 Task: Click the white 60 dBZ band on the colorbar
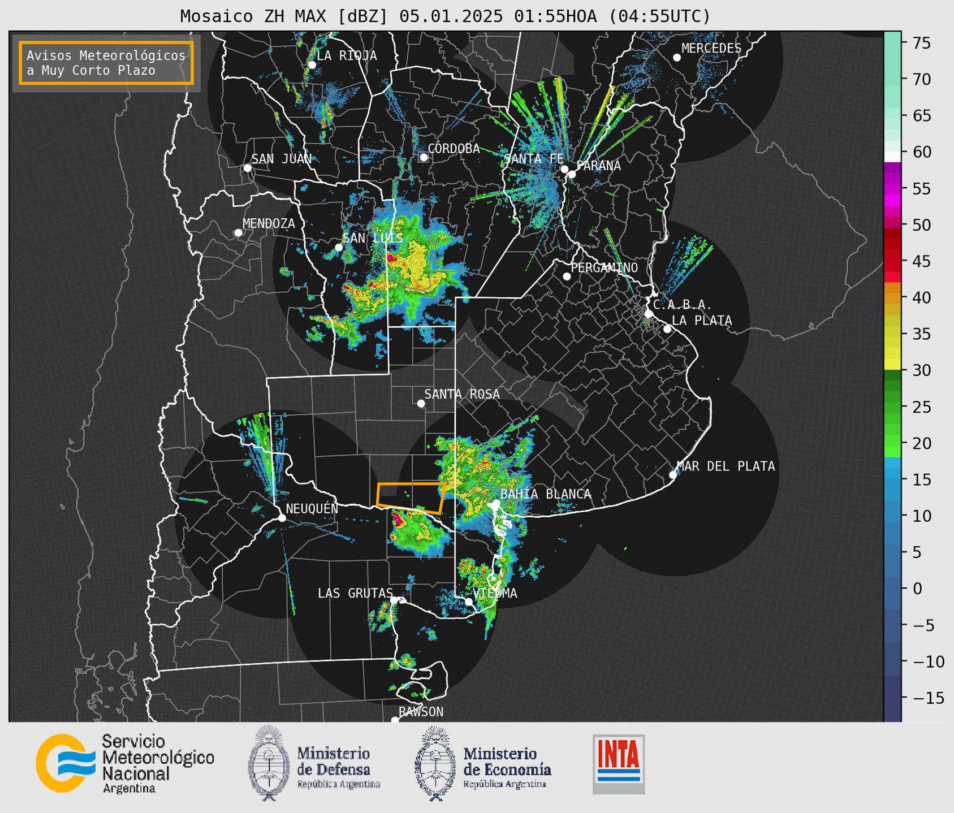pyautogui.click(x=892, y=157)
